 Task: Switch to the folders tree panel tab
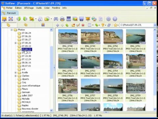9,25
